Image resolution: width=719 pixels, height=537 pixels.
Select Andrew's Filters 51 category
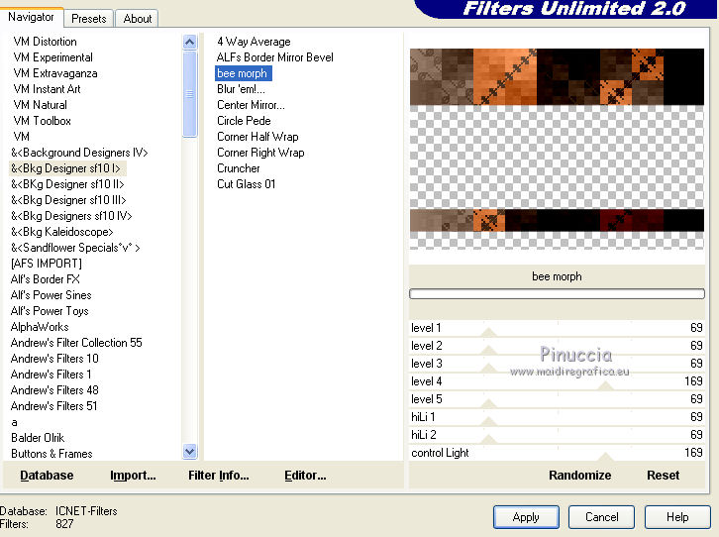(x=53, y=406)
